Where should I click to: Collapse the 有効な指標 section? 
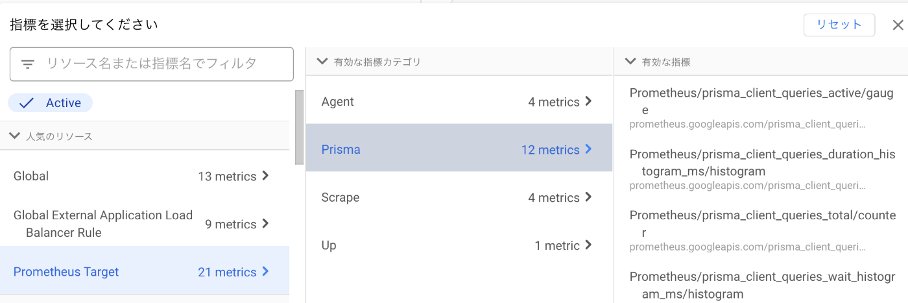point(630,62)
